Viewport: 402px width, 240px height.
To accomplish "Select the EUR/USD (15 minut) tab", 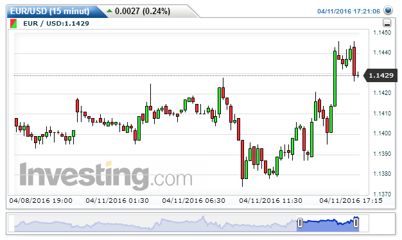I will point(50,12).
